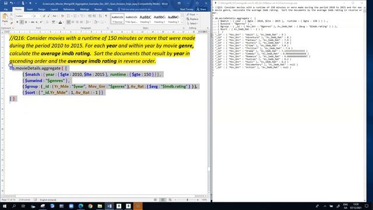The image size is (373, 210).
Task: Switch to the View tab
Action: click(x=110, y=9)
